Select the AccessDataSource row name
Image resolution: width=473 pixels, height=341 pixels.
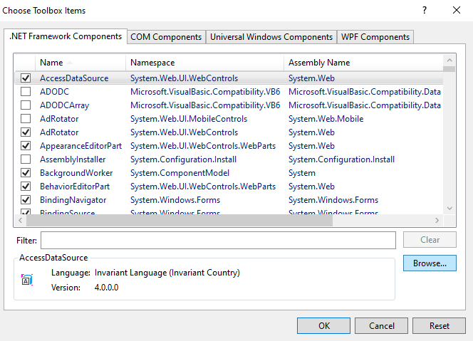pyautogui.click(x=74, y=78)
